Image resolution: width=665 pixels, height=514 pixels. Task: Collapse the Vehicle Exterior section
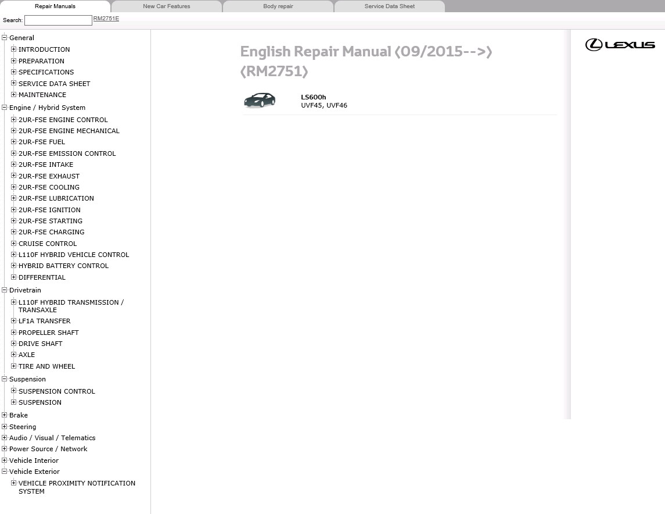coord(5,471)
